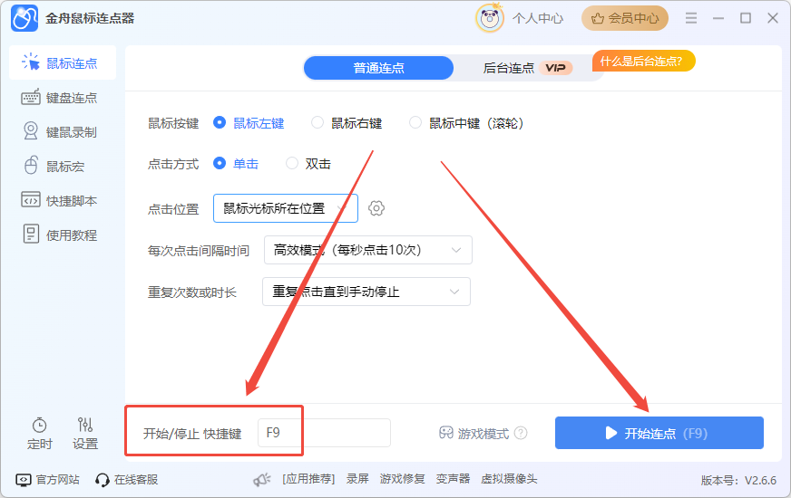This screenshot has height=498, width=791.
Task: Click 开始连点 (F9) start button
Action: (659, 433)
